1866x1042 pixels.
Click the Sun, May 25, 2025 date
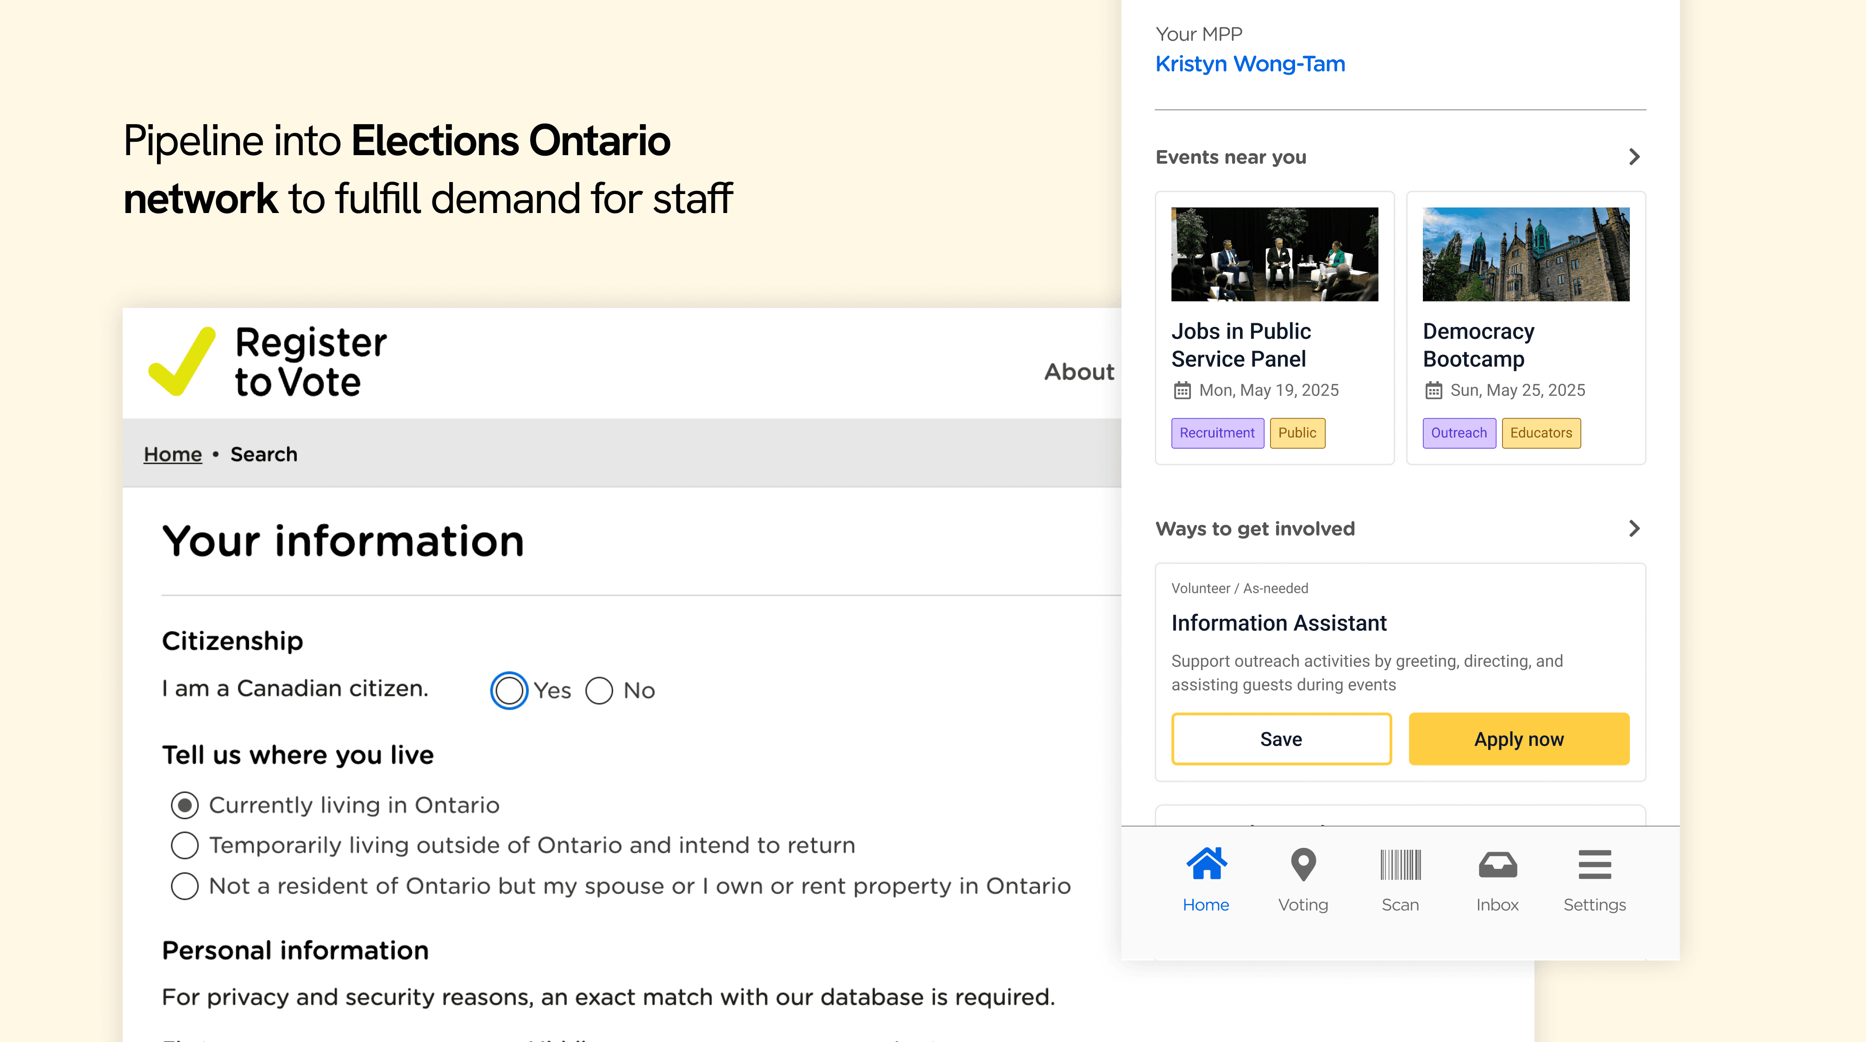1518,390
